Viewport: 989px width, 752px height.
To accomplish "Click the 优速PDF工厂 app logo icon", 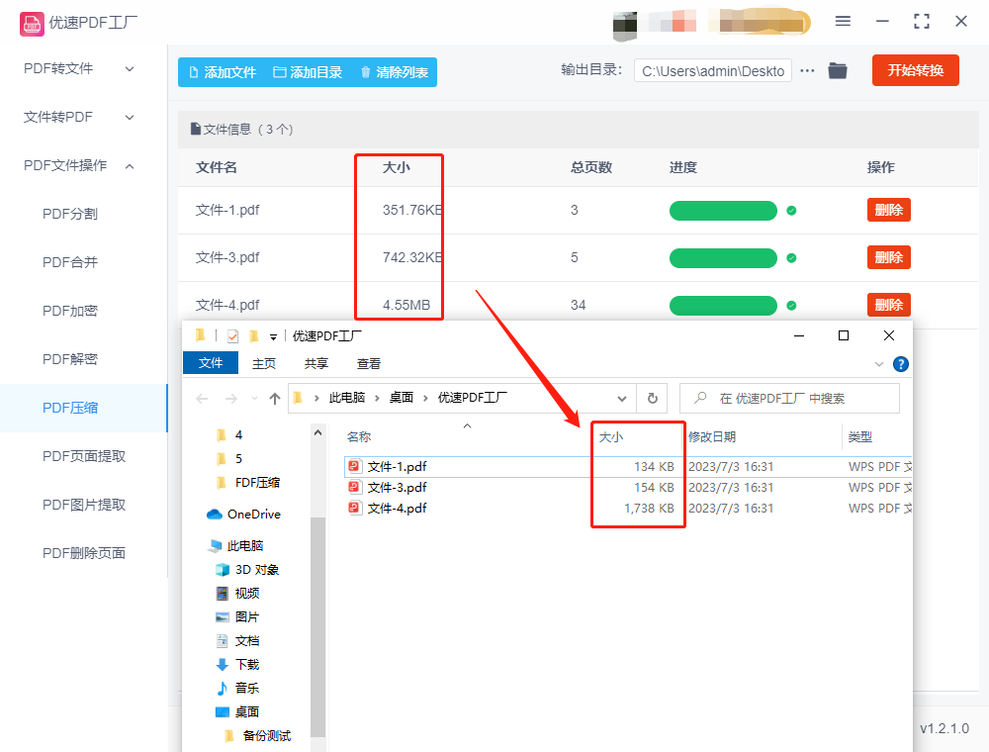I will (32, 24).
